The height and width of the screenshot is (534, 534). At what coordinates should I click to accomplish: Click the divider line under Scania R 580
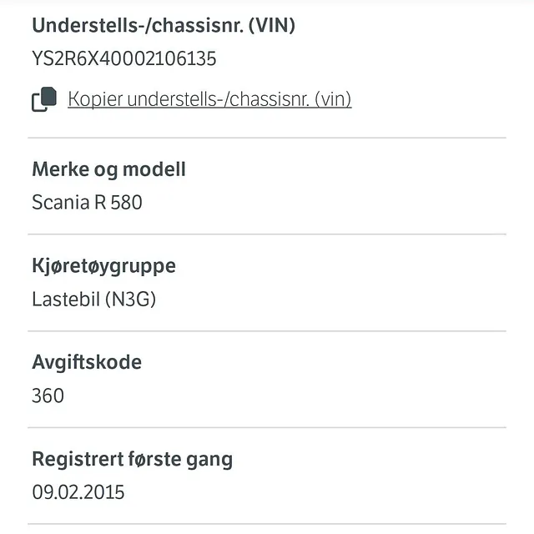(267, 234)
